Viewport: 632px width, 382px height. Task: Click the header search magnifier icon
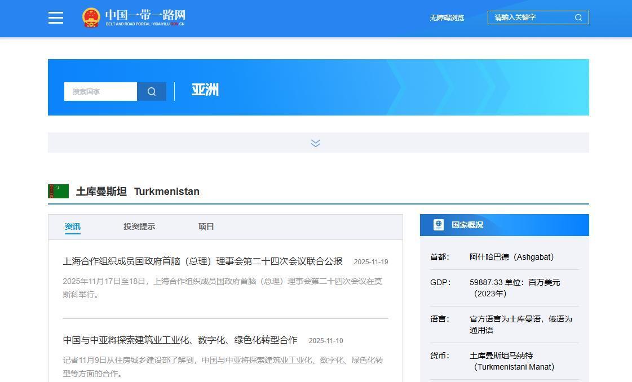[578, 17]
